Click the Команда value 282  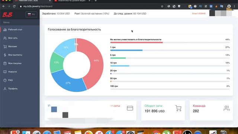click(x=196, y=111)
